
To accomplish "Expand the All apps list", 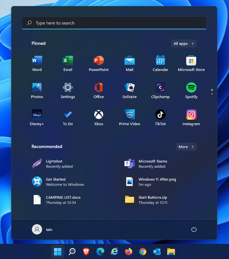I will 184,44.
